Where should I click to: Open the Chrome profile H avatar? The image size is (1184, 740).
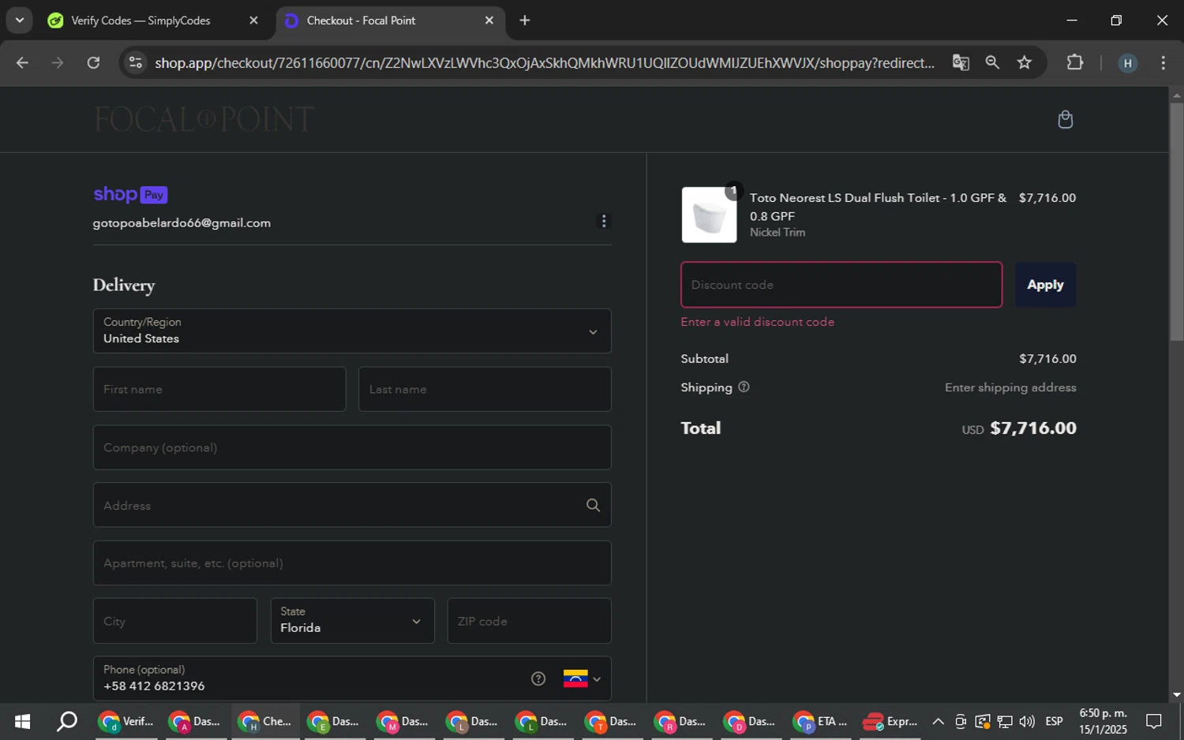pyautogui.click(x=1127, y=63)
